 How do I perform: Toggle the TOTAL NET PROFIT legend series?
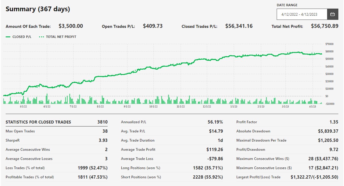point(61,37)
